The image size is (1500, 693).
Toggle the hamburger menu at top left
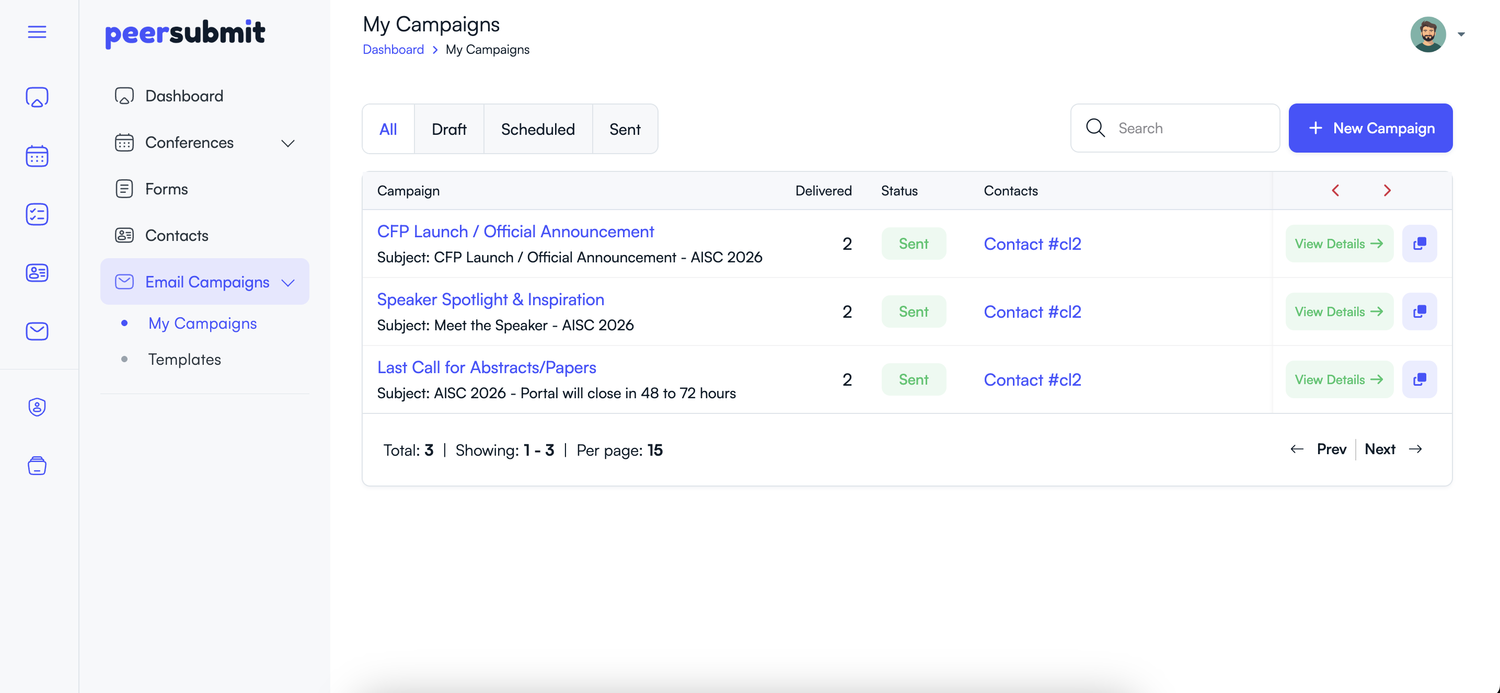(37, 32)
